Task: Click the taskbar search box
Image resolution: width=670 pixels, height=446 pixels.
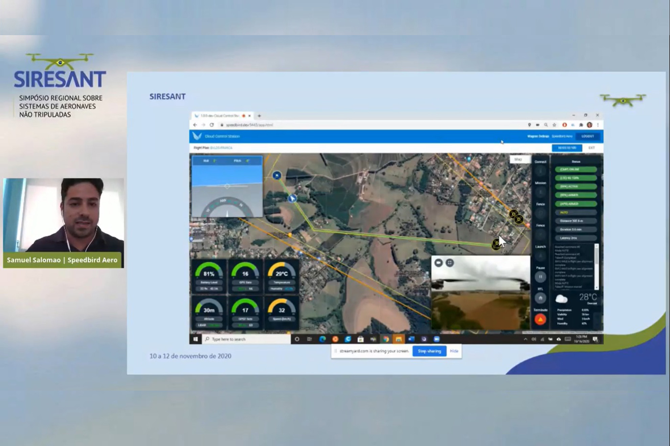Action: tap(246, 339)
